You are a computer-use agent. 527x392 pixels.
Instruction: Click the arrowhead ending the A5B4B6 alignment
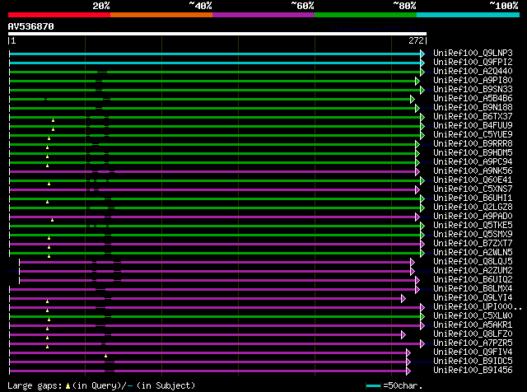coord(413,99)
